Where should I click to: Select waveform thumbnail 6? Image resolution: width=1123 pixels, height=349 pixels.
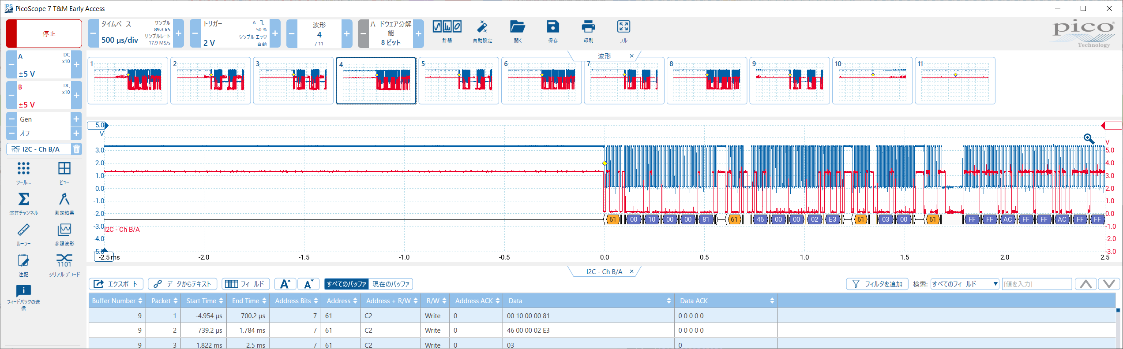tap(541, 81)
